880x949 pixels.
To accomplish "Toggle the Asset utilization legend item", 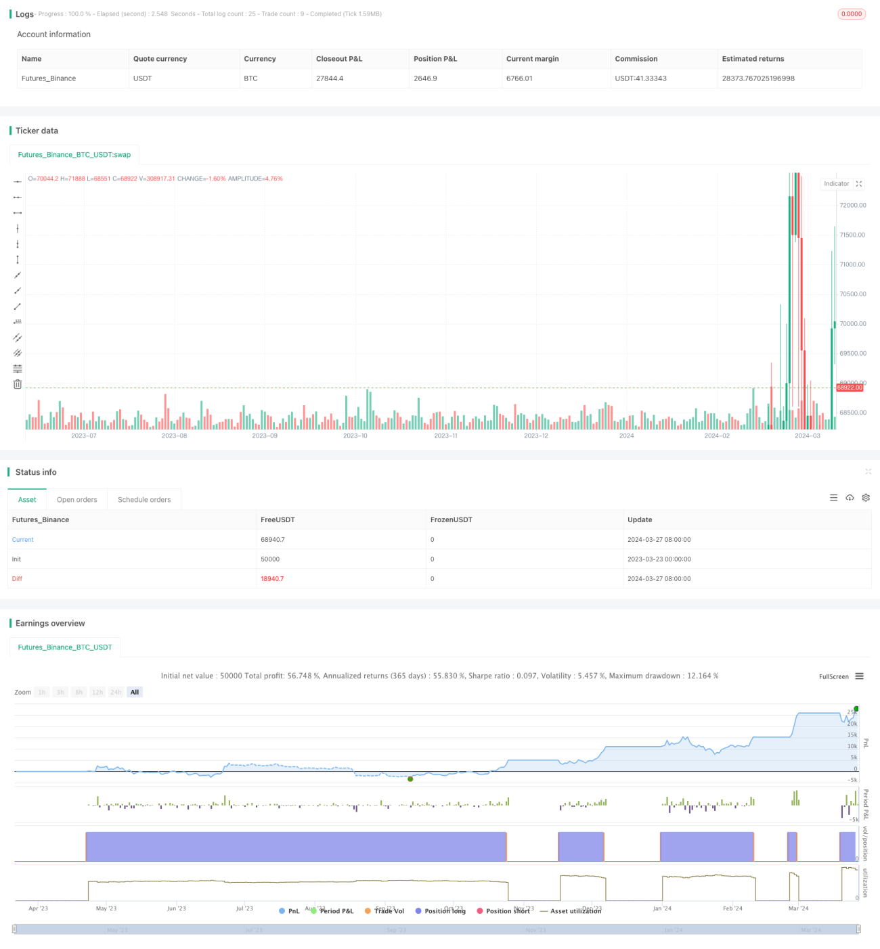I will pos(570,911).
